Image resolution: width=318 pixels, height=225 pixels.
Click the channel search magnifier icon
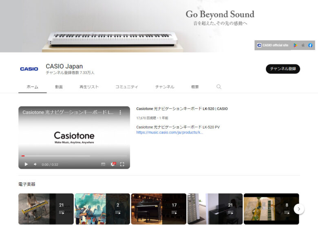tap(219, 87)
